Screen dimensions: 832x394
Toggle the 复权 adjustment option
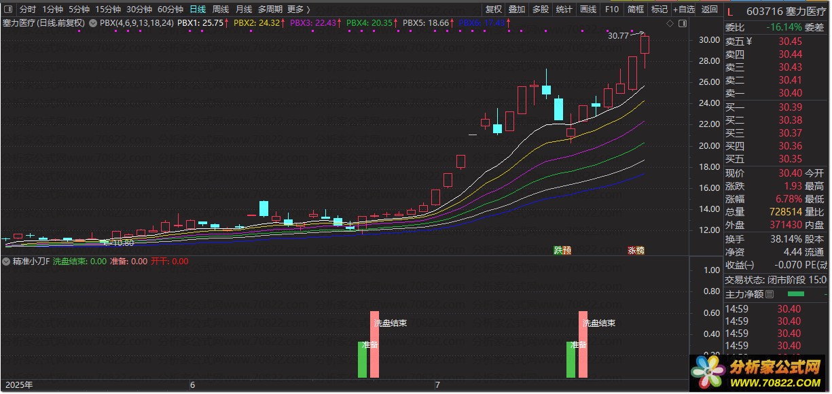coord(494,10)
